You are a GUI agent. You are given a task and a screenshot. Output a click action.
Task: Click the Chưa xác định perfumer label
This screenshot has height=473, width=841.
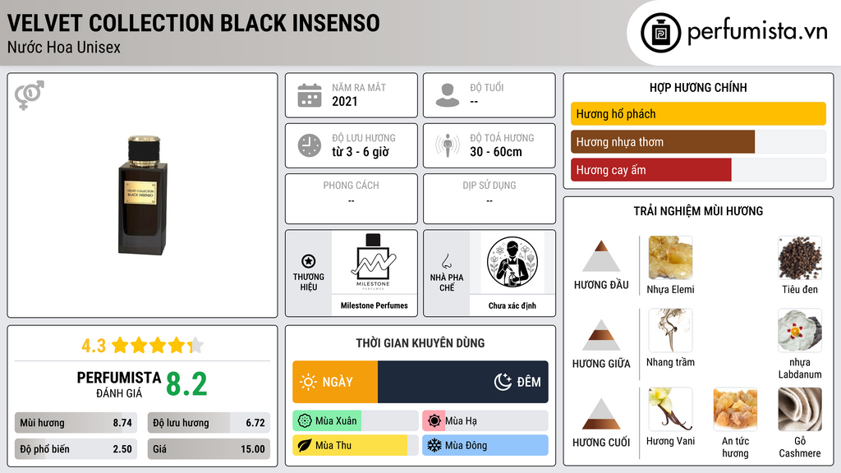[x=512, y=305]
